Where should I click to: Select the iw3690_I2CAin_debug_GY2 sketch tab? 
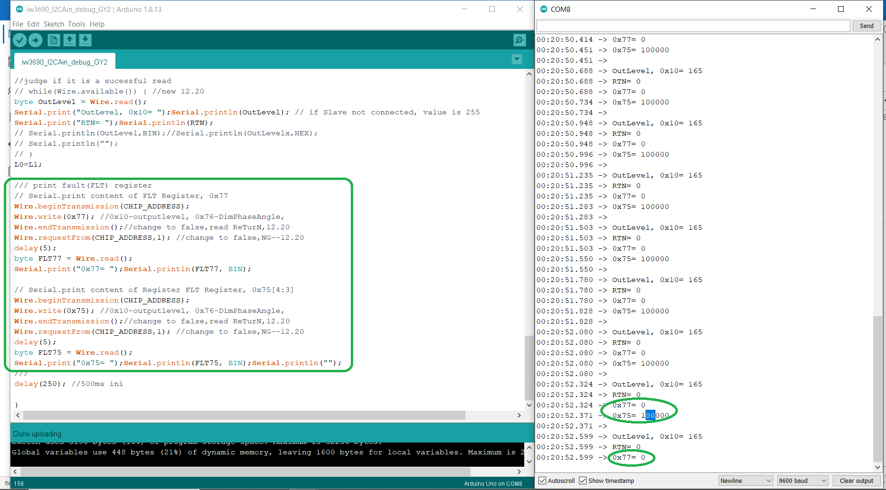[65, 62]
